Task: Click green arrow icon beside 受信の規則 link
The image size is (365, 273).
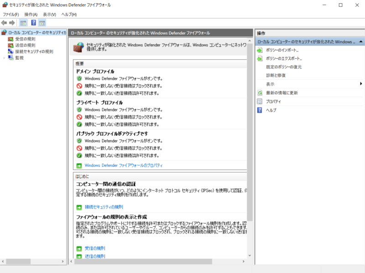Action: pyautogui.click(x=79, y=248)
